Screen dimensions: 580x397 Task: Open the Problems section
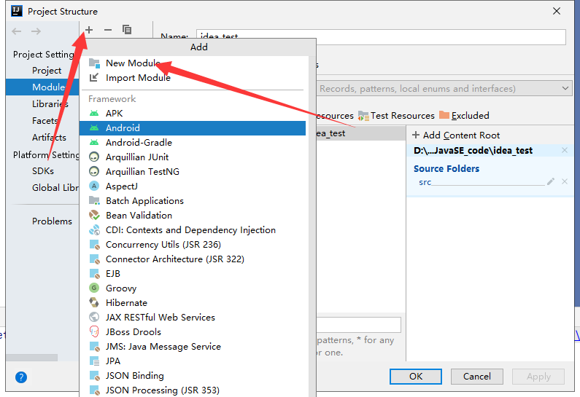[52, 221]
